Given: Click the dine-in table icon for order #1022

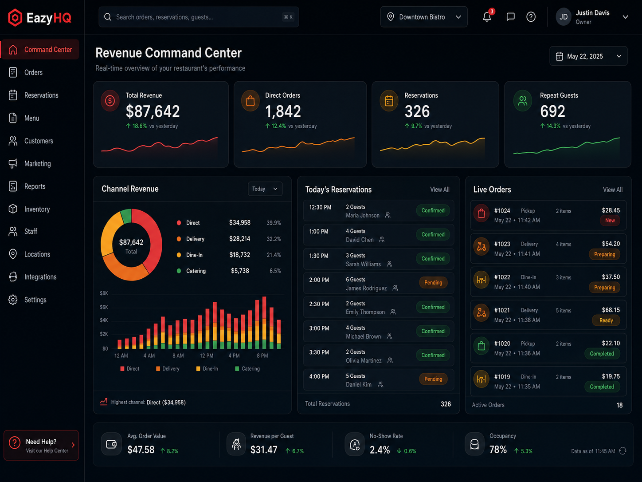Looking at the screenshot, I should pyautogui.click(x=481, y=280).
